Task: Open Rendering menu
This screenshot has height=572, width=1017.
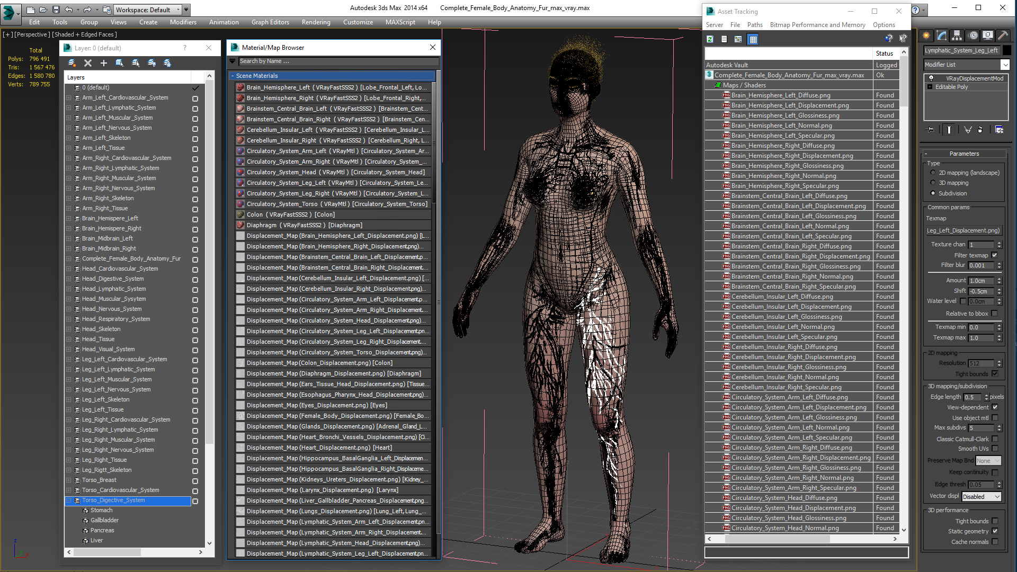Action: [316, 22]
